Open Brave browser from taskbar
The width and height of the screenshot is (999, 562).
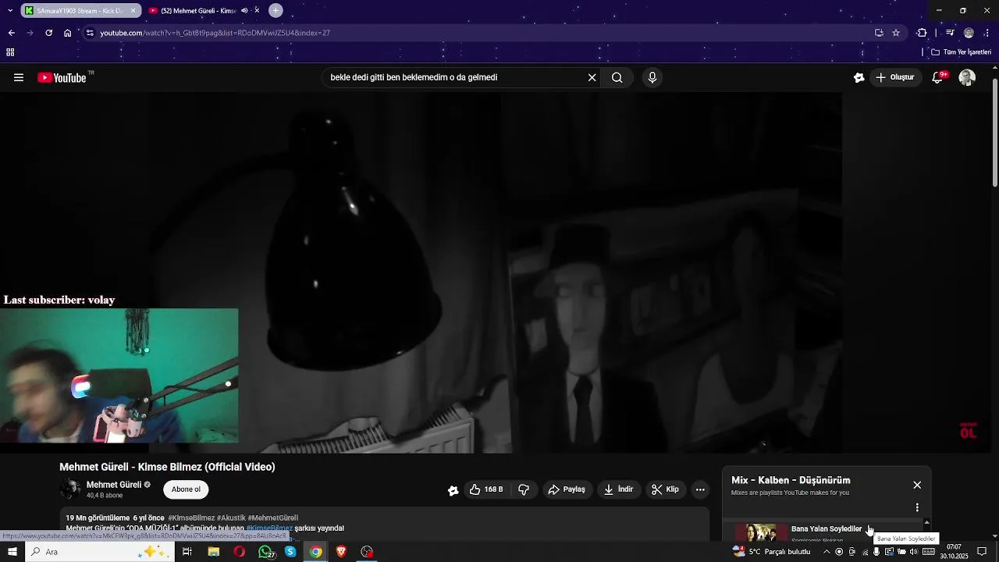pos(341,552)
